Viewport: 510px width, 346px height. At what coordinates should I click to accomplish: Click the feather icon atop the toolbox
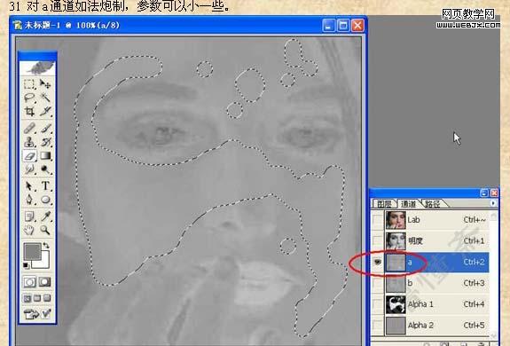pos(38,67)
